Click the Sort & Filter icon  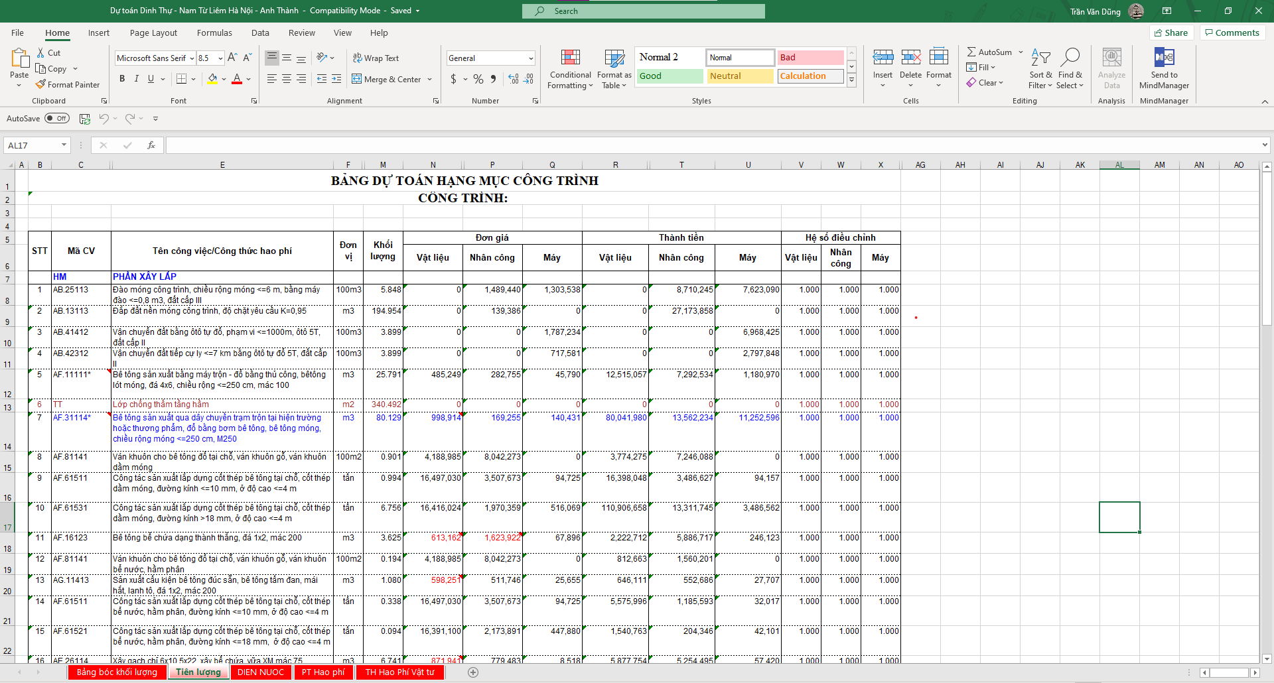point(1040,69)
